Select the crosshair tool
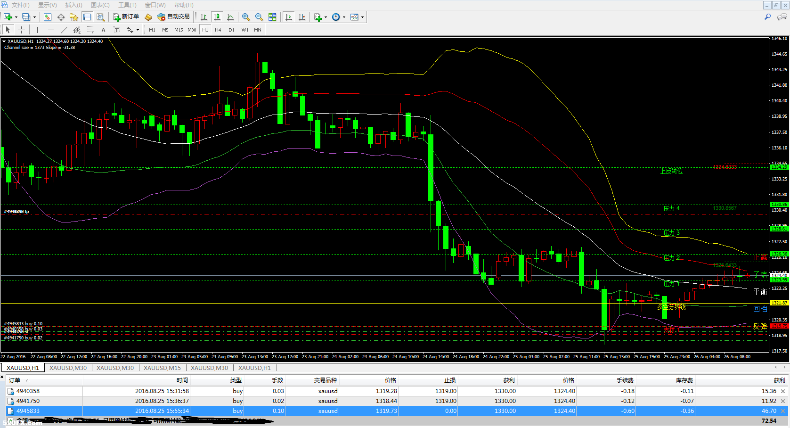The width and height of the screenshot is (790, 428). tap(21, 30)
